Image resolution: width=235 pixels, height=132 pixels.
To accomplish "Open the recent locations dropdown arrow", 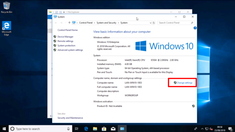I will pos(65,23).
